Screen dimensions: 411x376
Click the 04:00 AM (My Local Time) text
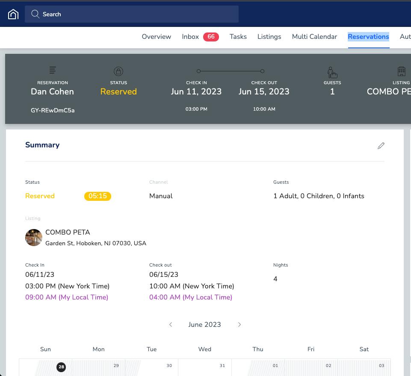pyautogui.click(x=191, y=297)
